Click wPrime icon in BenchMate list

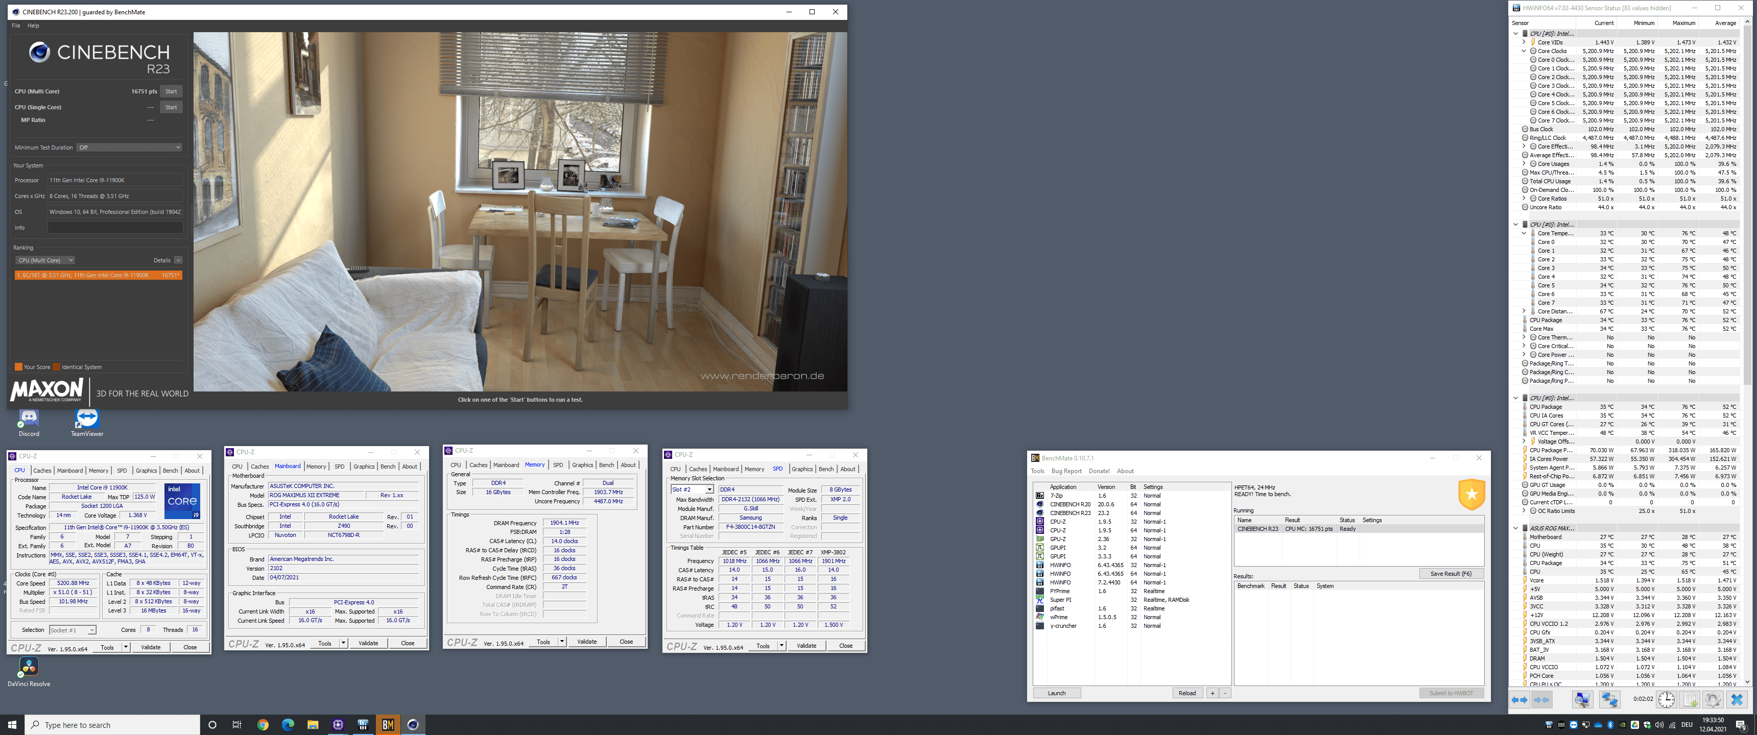1039,617
